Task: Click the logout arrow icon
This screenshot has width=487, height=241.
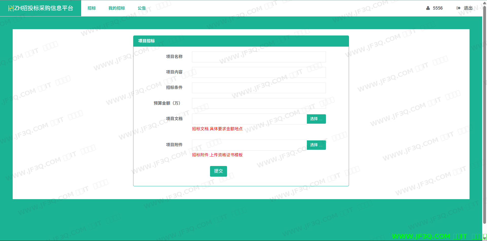Action: (x=458, y=8)
